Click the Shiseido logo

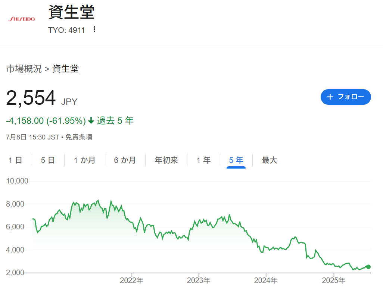tap(21, 19)
